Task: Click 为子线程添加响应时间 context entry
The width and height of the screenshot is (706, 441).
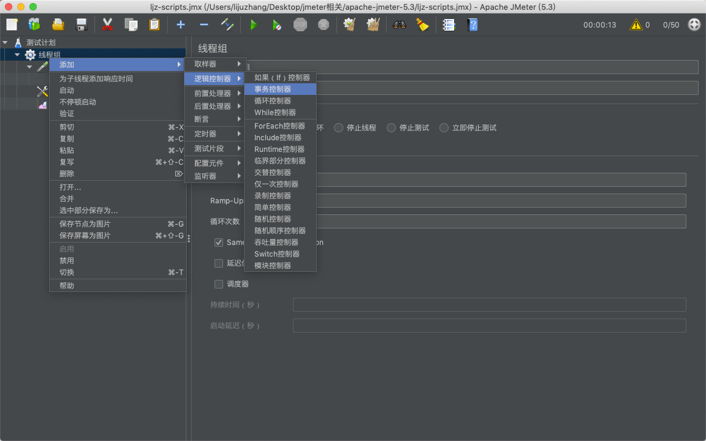Action: coord(118,79)
